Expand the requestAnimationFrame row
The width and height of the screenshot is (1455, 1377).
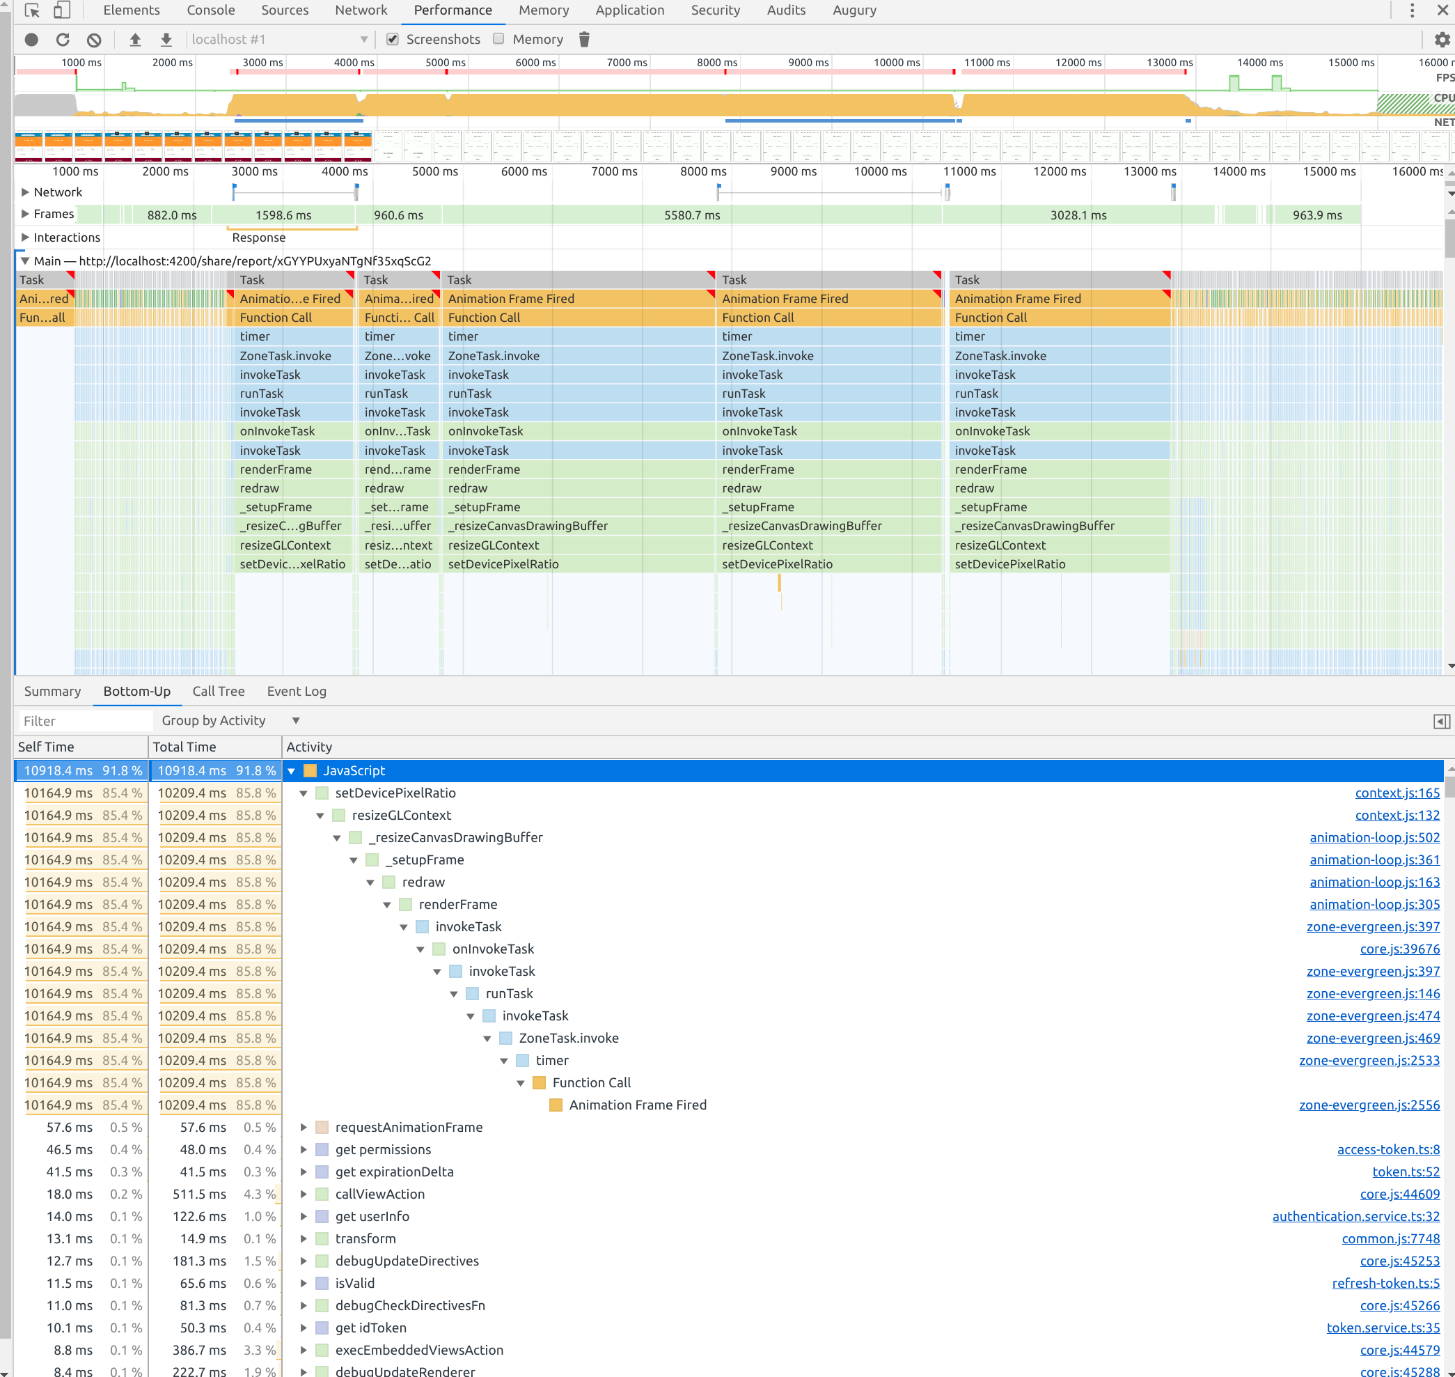303,1128
